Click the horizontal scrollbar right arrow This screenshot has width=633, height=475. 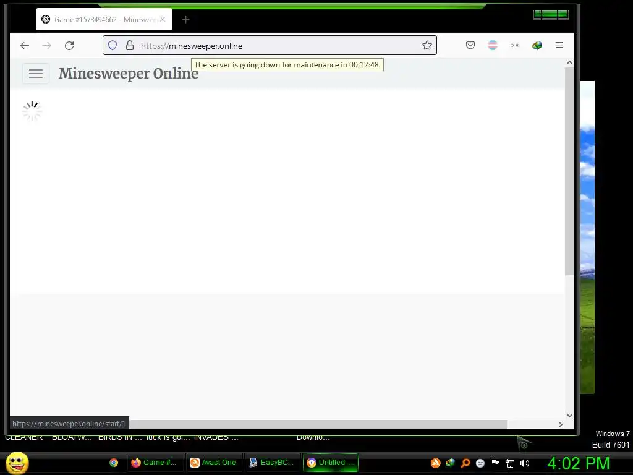(560, 424)
